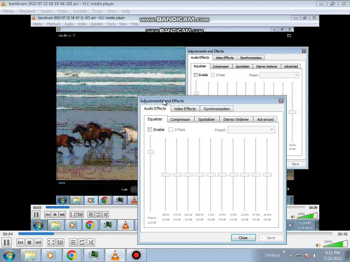Show playlist via outermost VLC control bar icon
Viewport: 350px width, 262px height.
coord(73,243)
